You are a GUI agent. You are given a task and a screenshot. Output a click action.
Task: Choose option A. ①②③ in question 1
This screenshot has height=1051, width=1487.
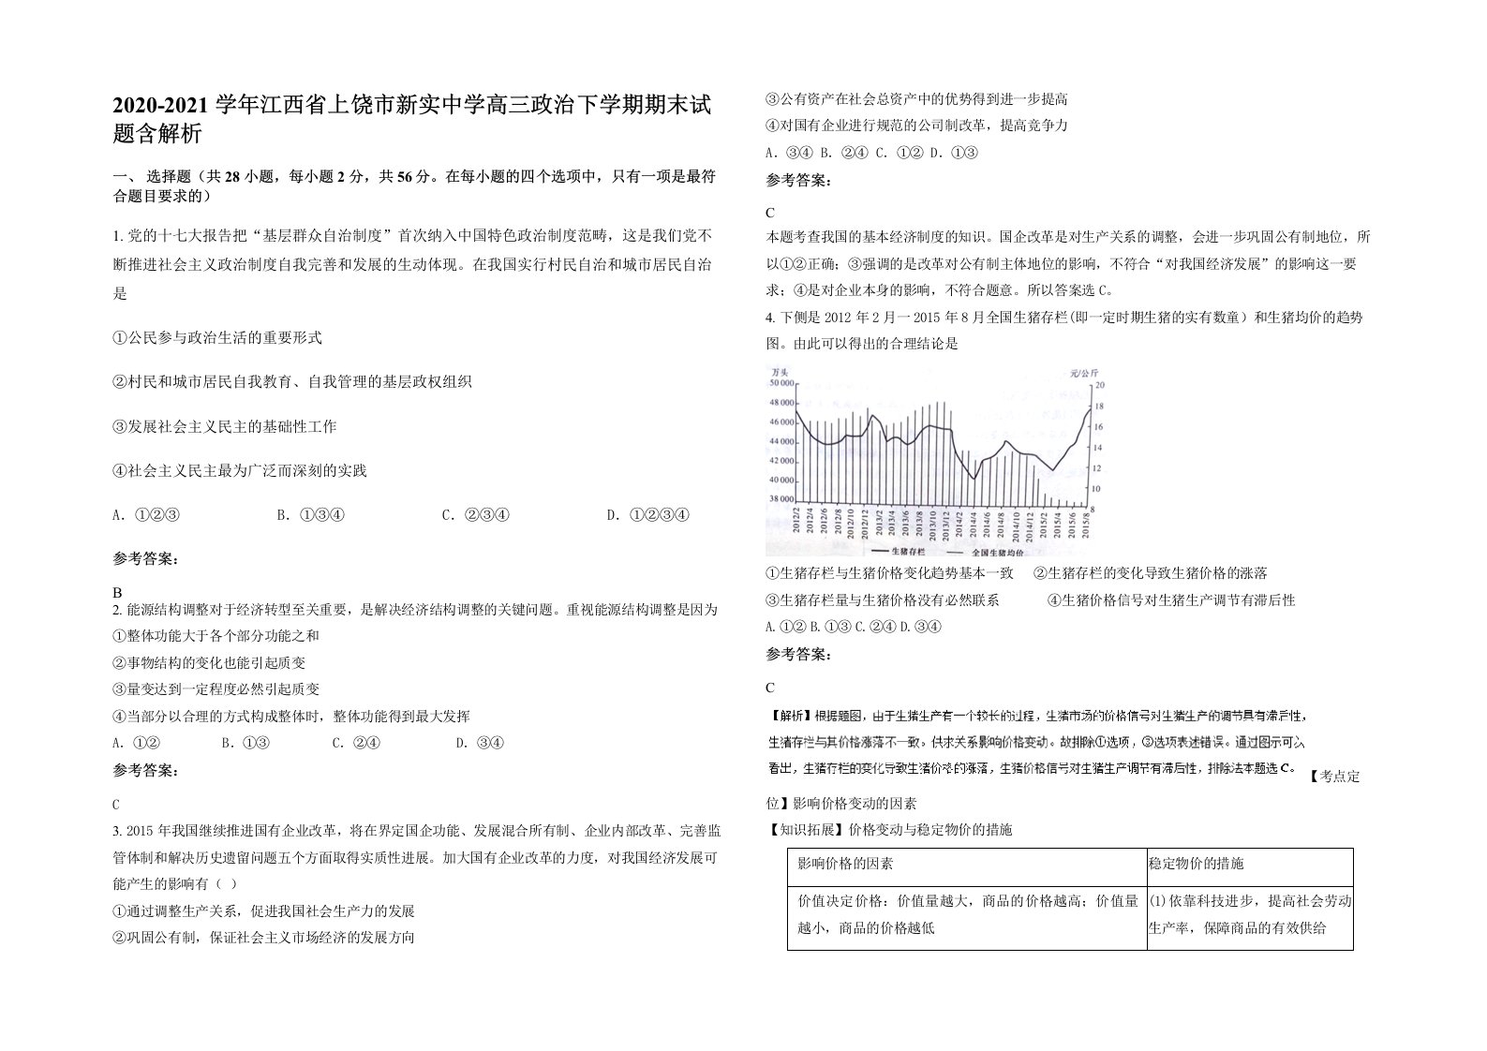pos(146,515)
